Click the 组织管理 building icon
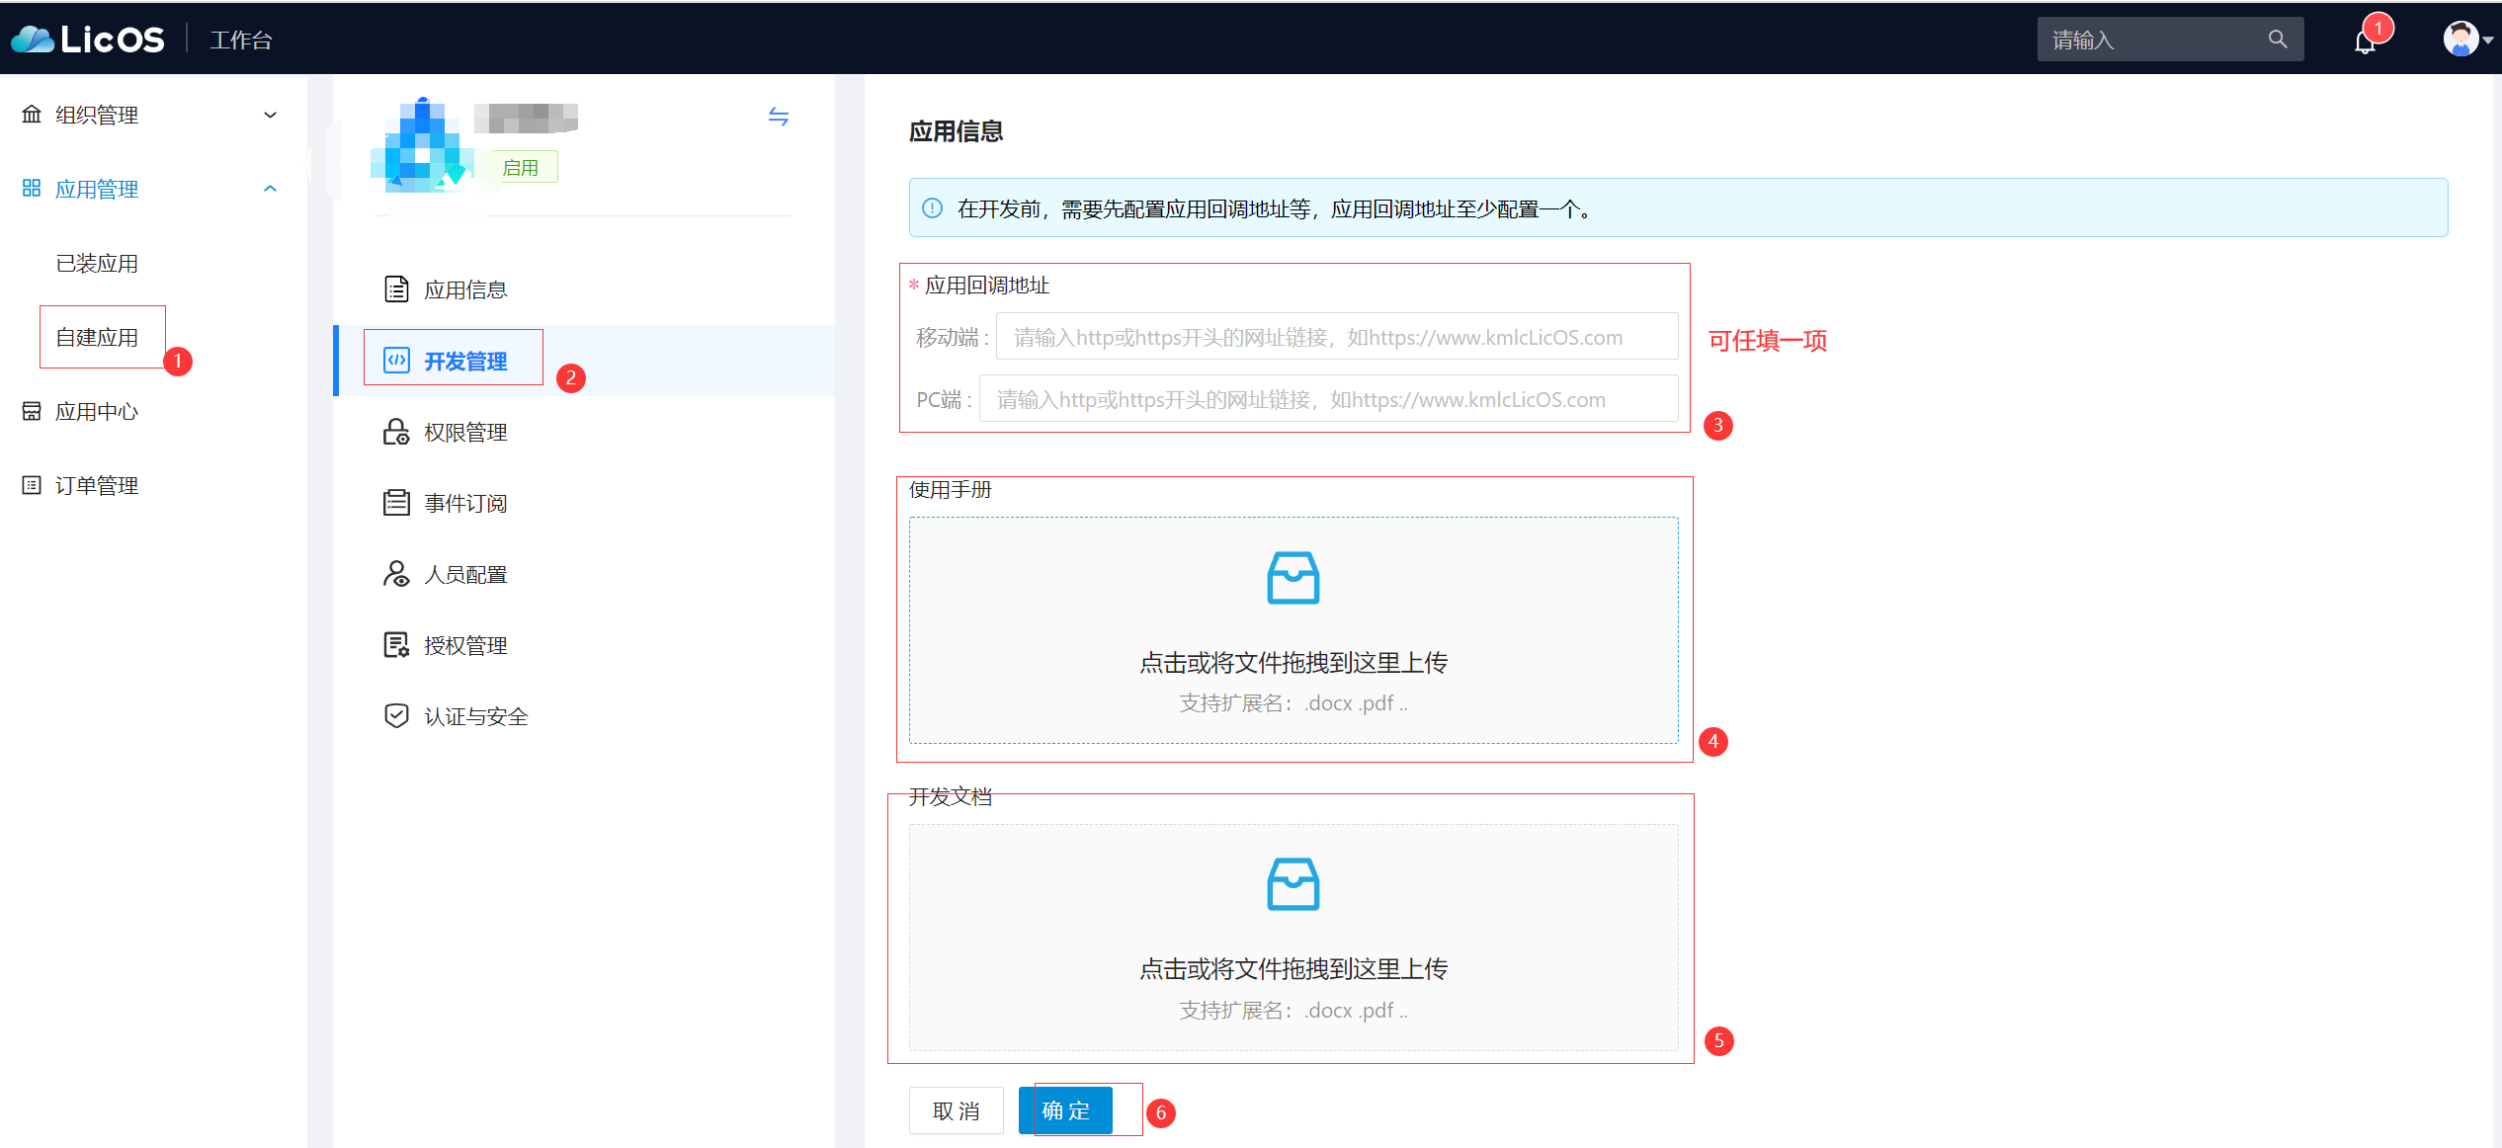 point(32,115)
